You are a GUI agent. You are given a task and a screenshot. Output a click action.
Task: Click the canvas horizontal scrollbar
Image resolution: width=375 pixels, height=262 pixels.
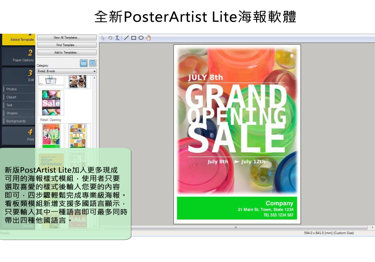235,228
